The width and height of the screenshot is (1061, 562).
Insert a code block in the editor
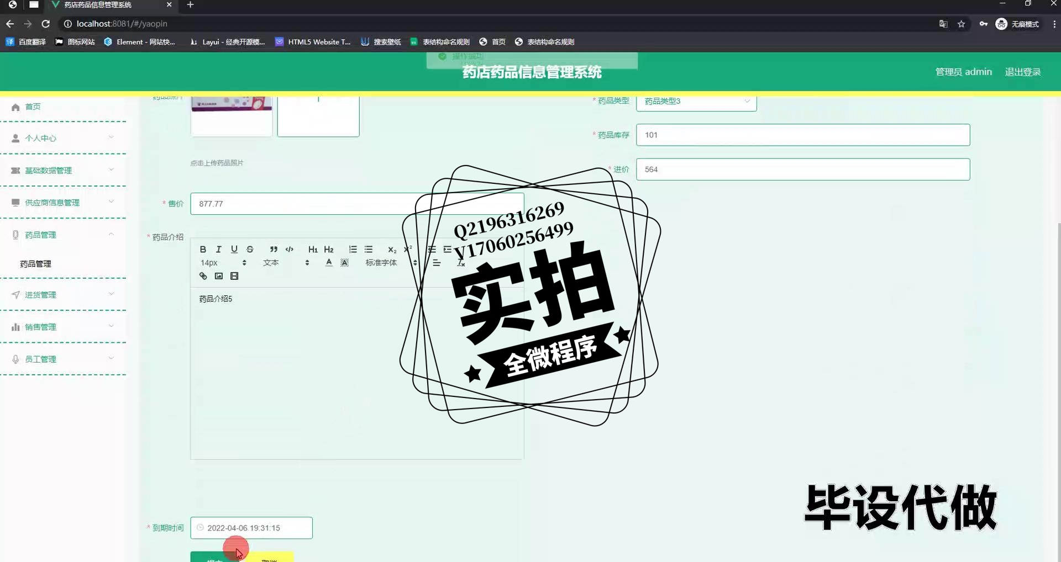289,250
